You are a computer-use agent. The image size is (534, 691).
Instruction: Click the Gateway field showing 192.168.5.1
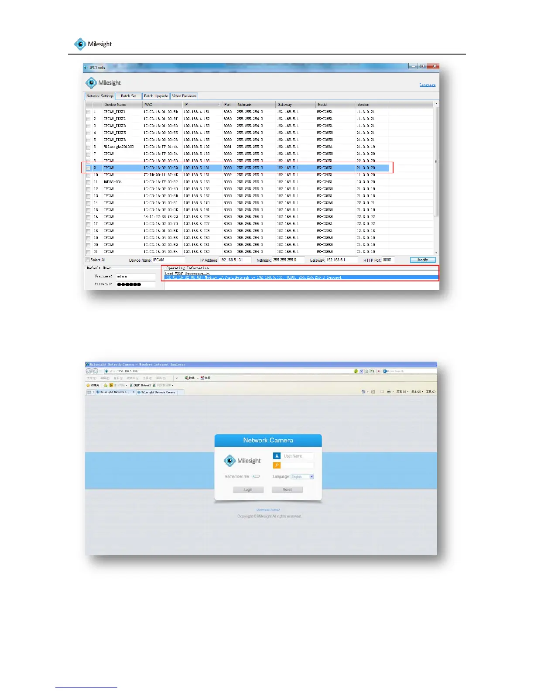coord(341,260)
